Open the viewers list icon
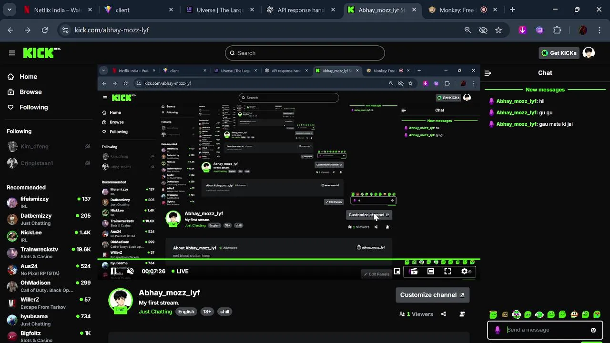 402,314
